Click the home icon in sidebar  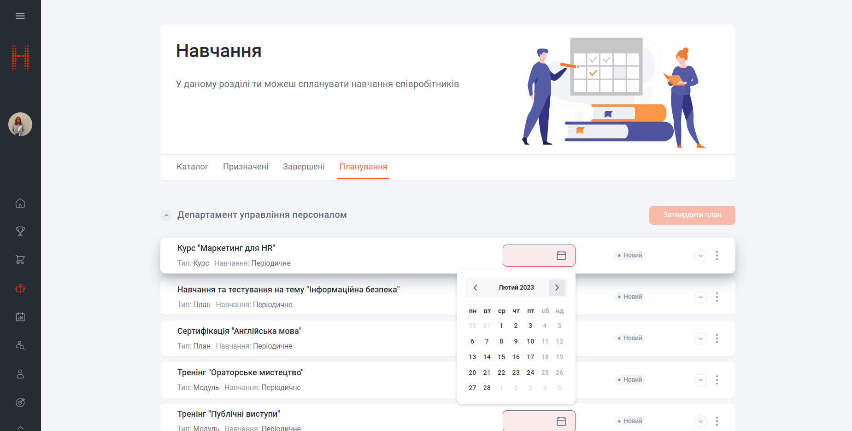pos(20,203)
